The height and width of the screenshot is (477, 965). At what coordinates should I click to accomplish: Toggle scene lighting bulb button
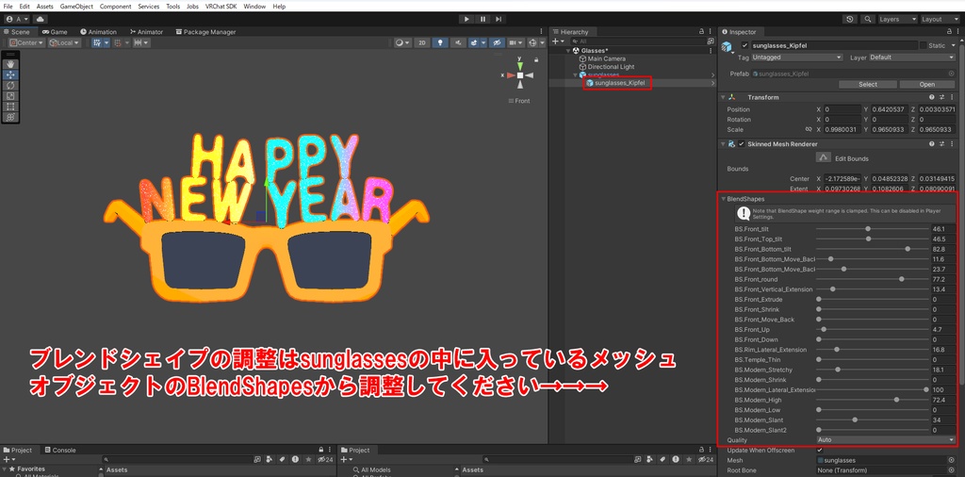[x=439, y=42]
